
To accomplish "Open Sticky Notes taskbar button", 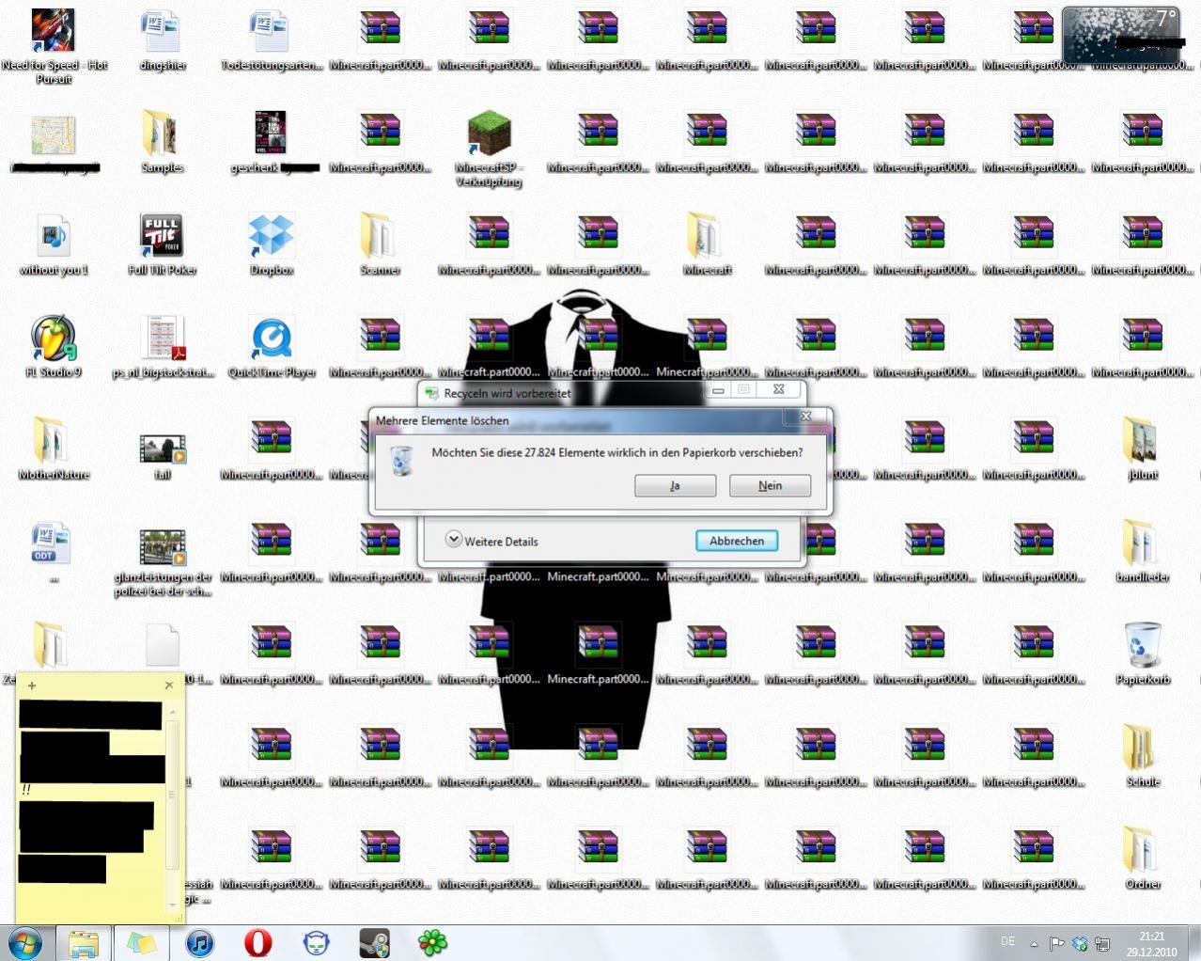I will pos(142,942).
